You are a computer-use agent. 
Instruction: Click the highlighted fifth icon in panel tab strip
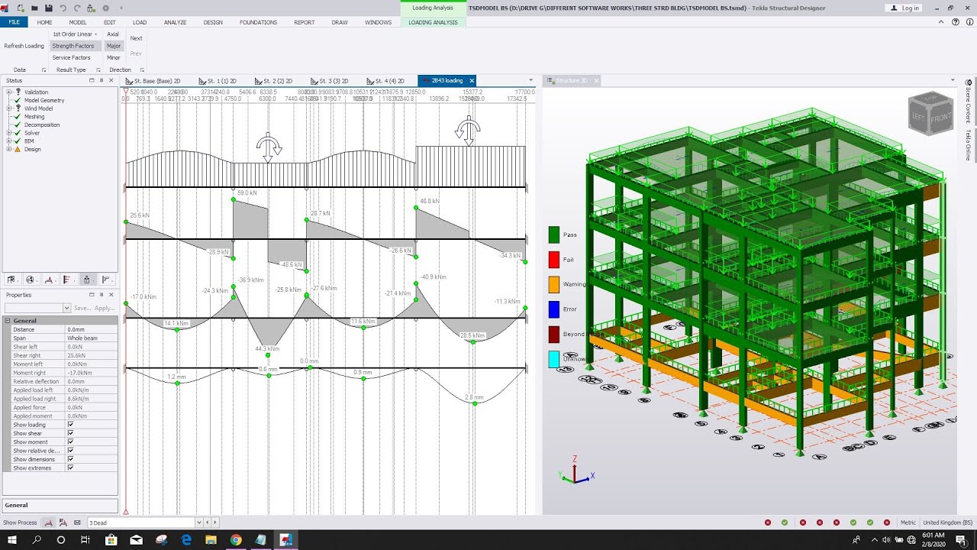point(86,280)
